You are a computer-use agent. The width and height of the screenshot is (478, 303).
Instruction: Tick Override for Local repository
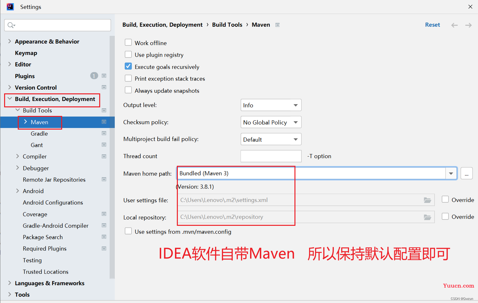tap(445, 217)
